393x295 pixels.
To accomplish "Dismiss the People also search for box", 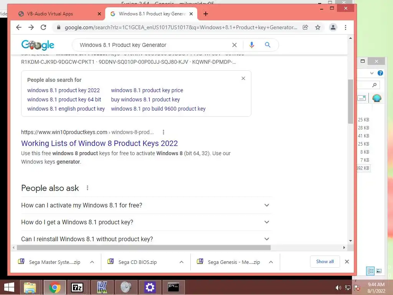I will [x=243, y=78].
